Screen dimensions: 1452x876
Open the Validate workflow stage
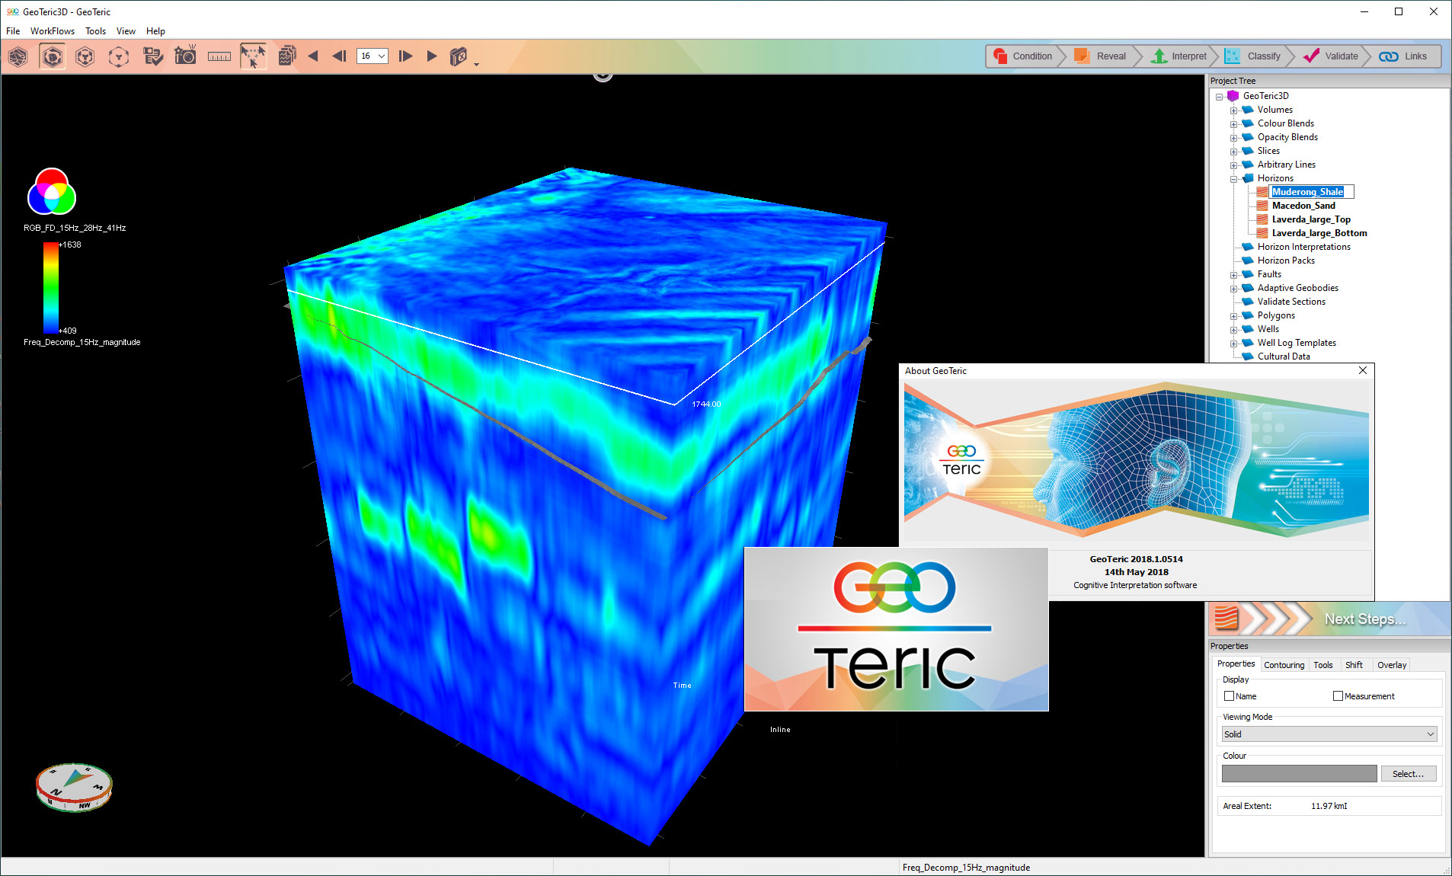1331,56
